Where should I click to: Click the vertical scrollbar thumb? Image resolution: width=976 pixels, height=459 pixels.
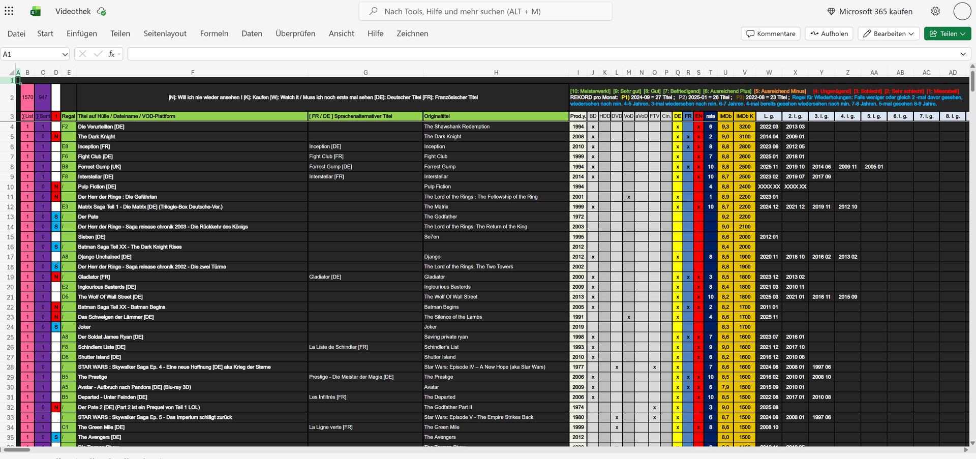972,81
